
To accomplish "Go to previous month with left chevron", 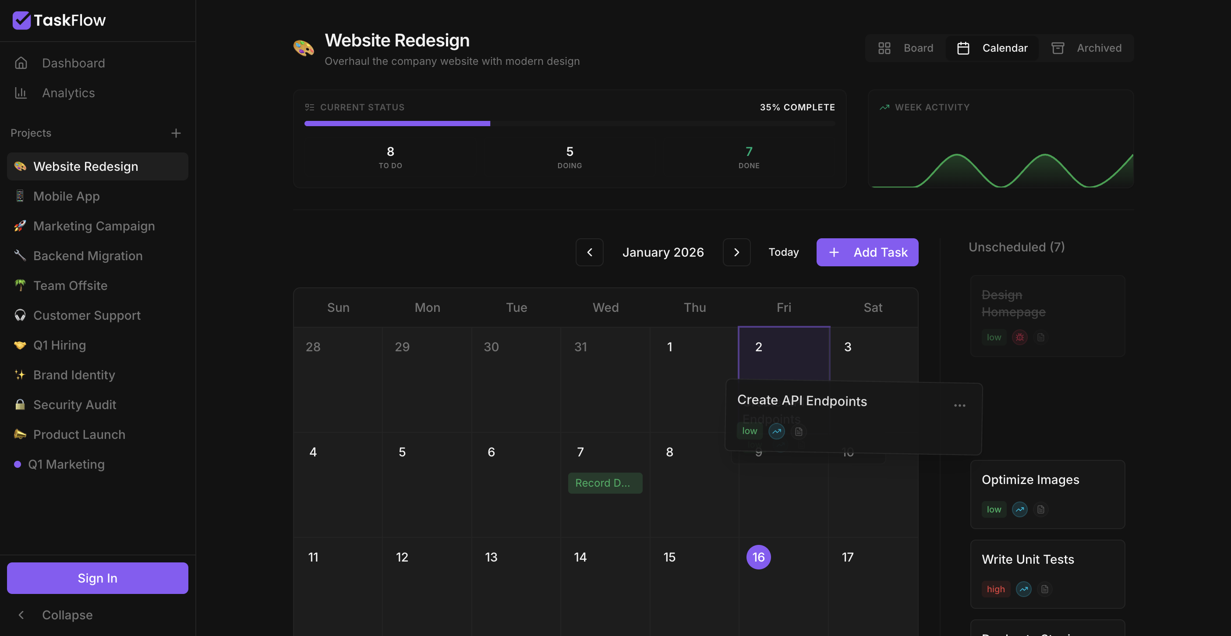I will click(590, 252).
